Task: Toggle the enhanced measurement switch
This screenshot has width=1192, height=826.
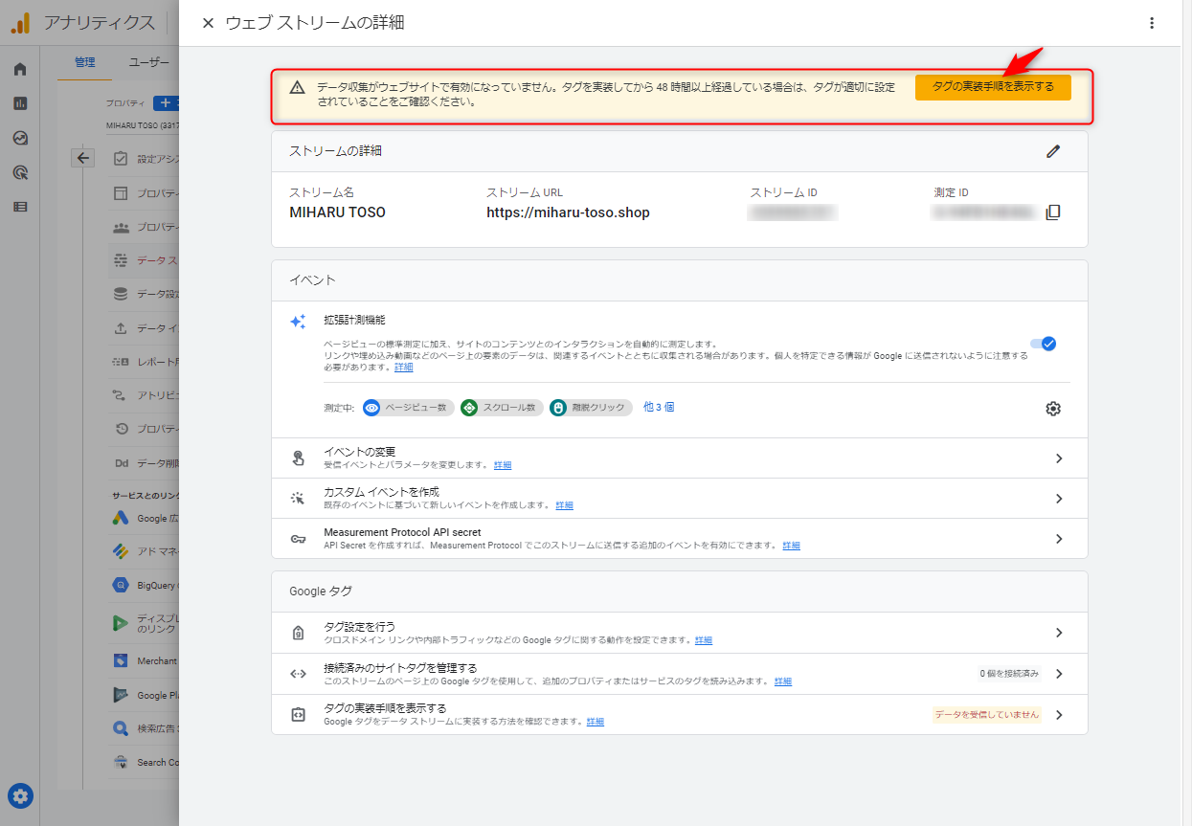Action: [1044, 344]
